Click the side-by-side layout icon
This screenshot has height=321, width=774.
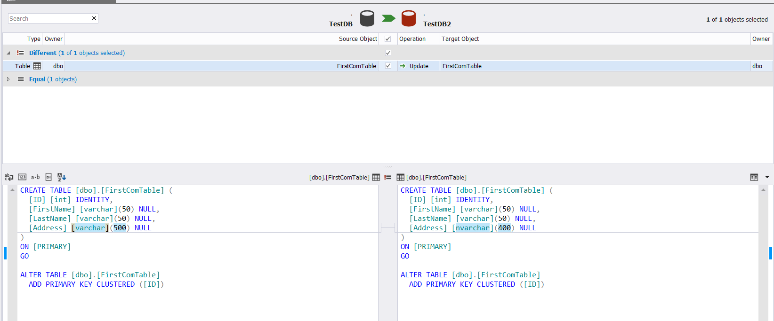(x=754, y=177)
